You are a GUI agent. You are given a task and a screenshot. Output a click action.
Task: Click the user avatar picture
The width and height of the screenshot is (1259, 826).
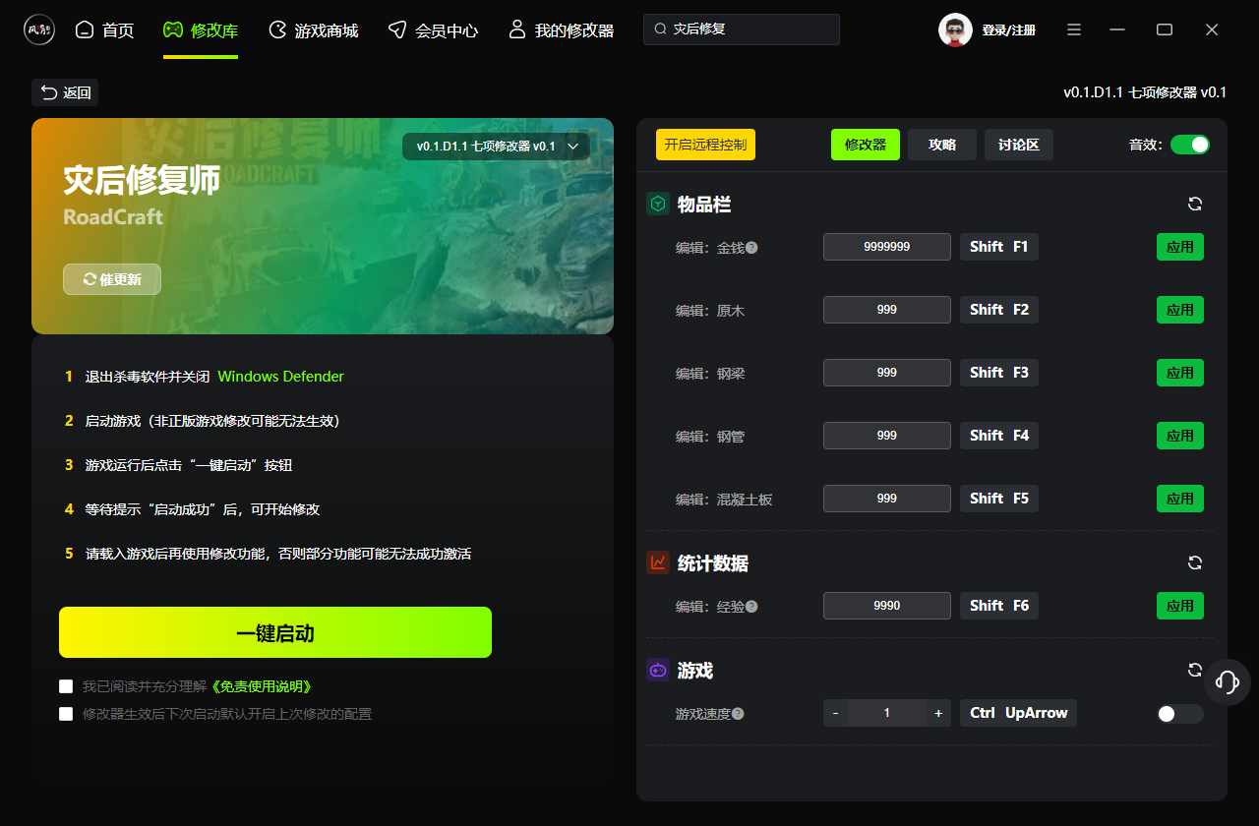coord(955,29)
